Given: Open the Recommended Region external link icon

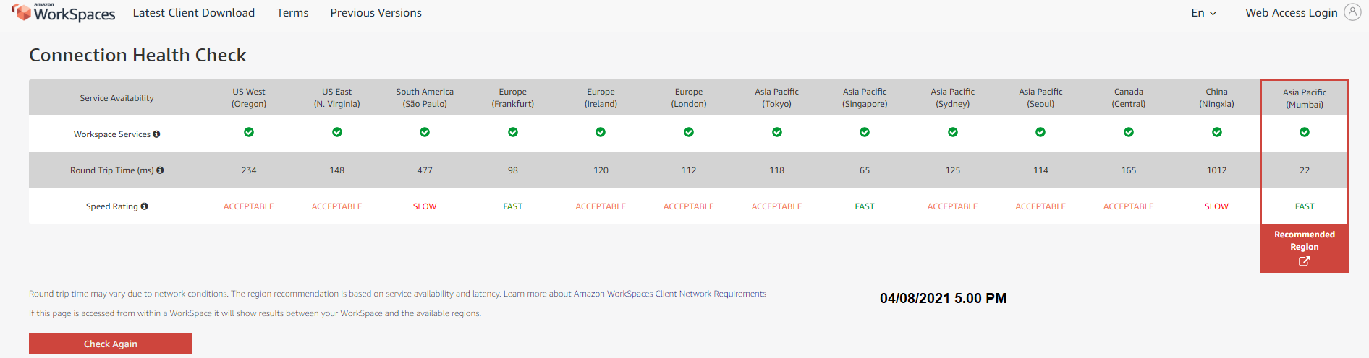Looking at the screenshot, I should click(x=1305, y=261).
